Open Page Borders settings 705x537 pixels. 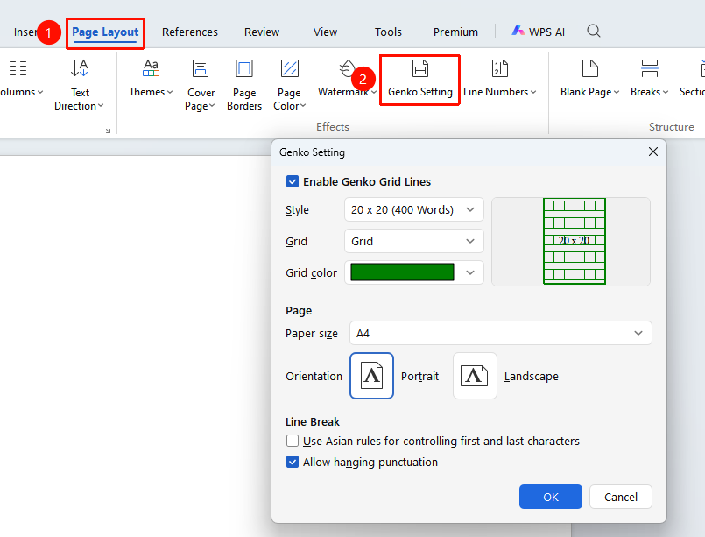[x=244, y=85]
